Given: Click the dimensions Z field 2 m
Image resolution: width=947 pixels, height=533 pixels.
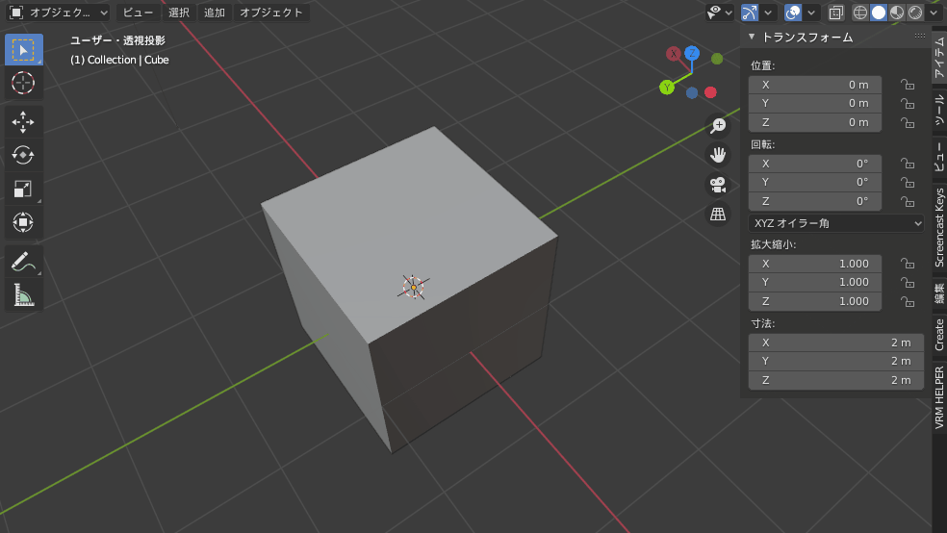Looking at the screenshot, I should coord(836,380).
